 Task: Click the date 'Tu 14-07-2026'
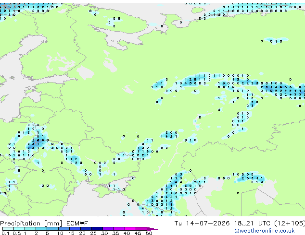(202, 223)
